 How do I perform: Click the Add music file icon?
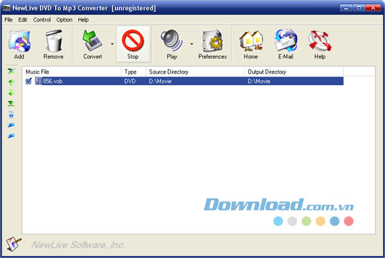point(19,41)
